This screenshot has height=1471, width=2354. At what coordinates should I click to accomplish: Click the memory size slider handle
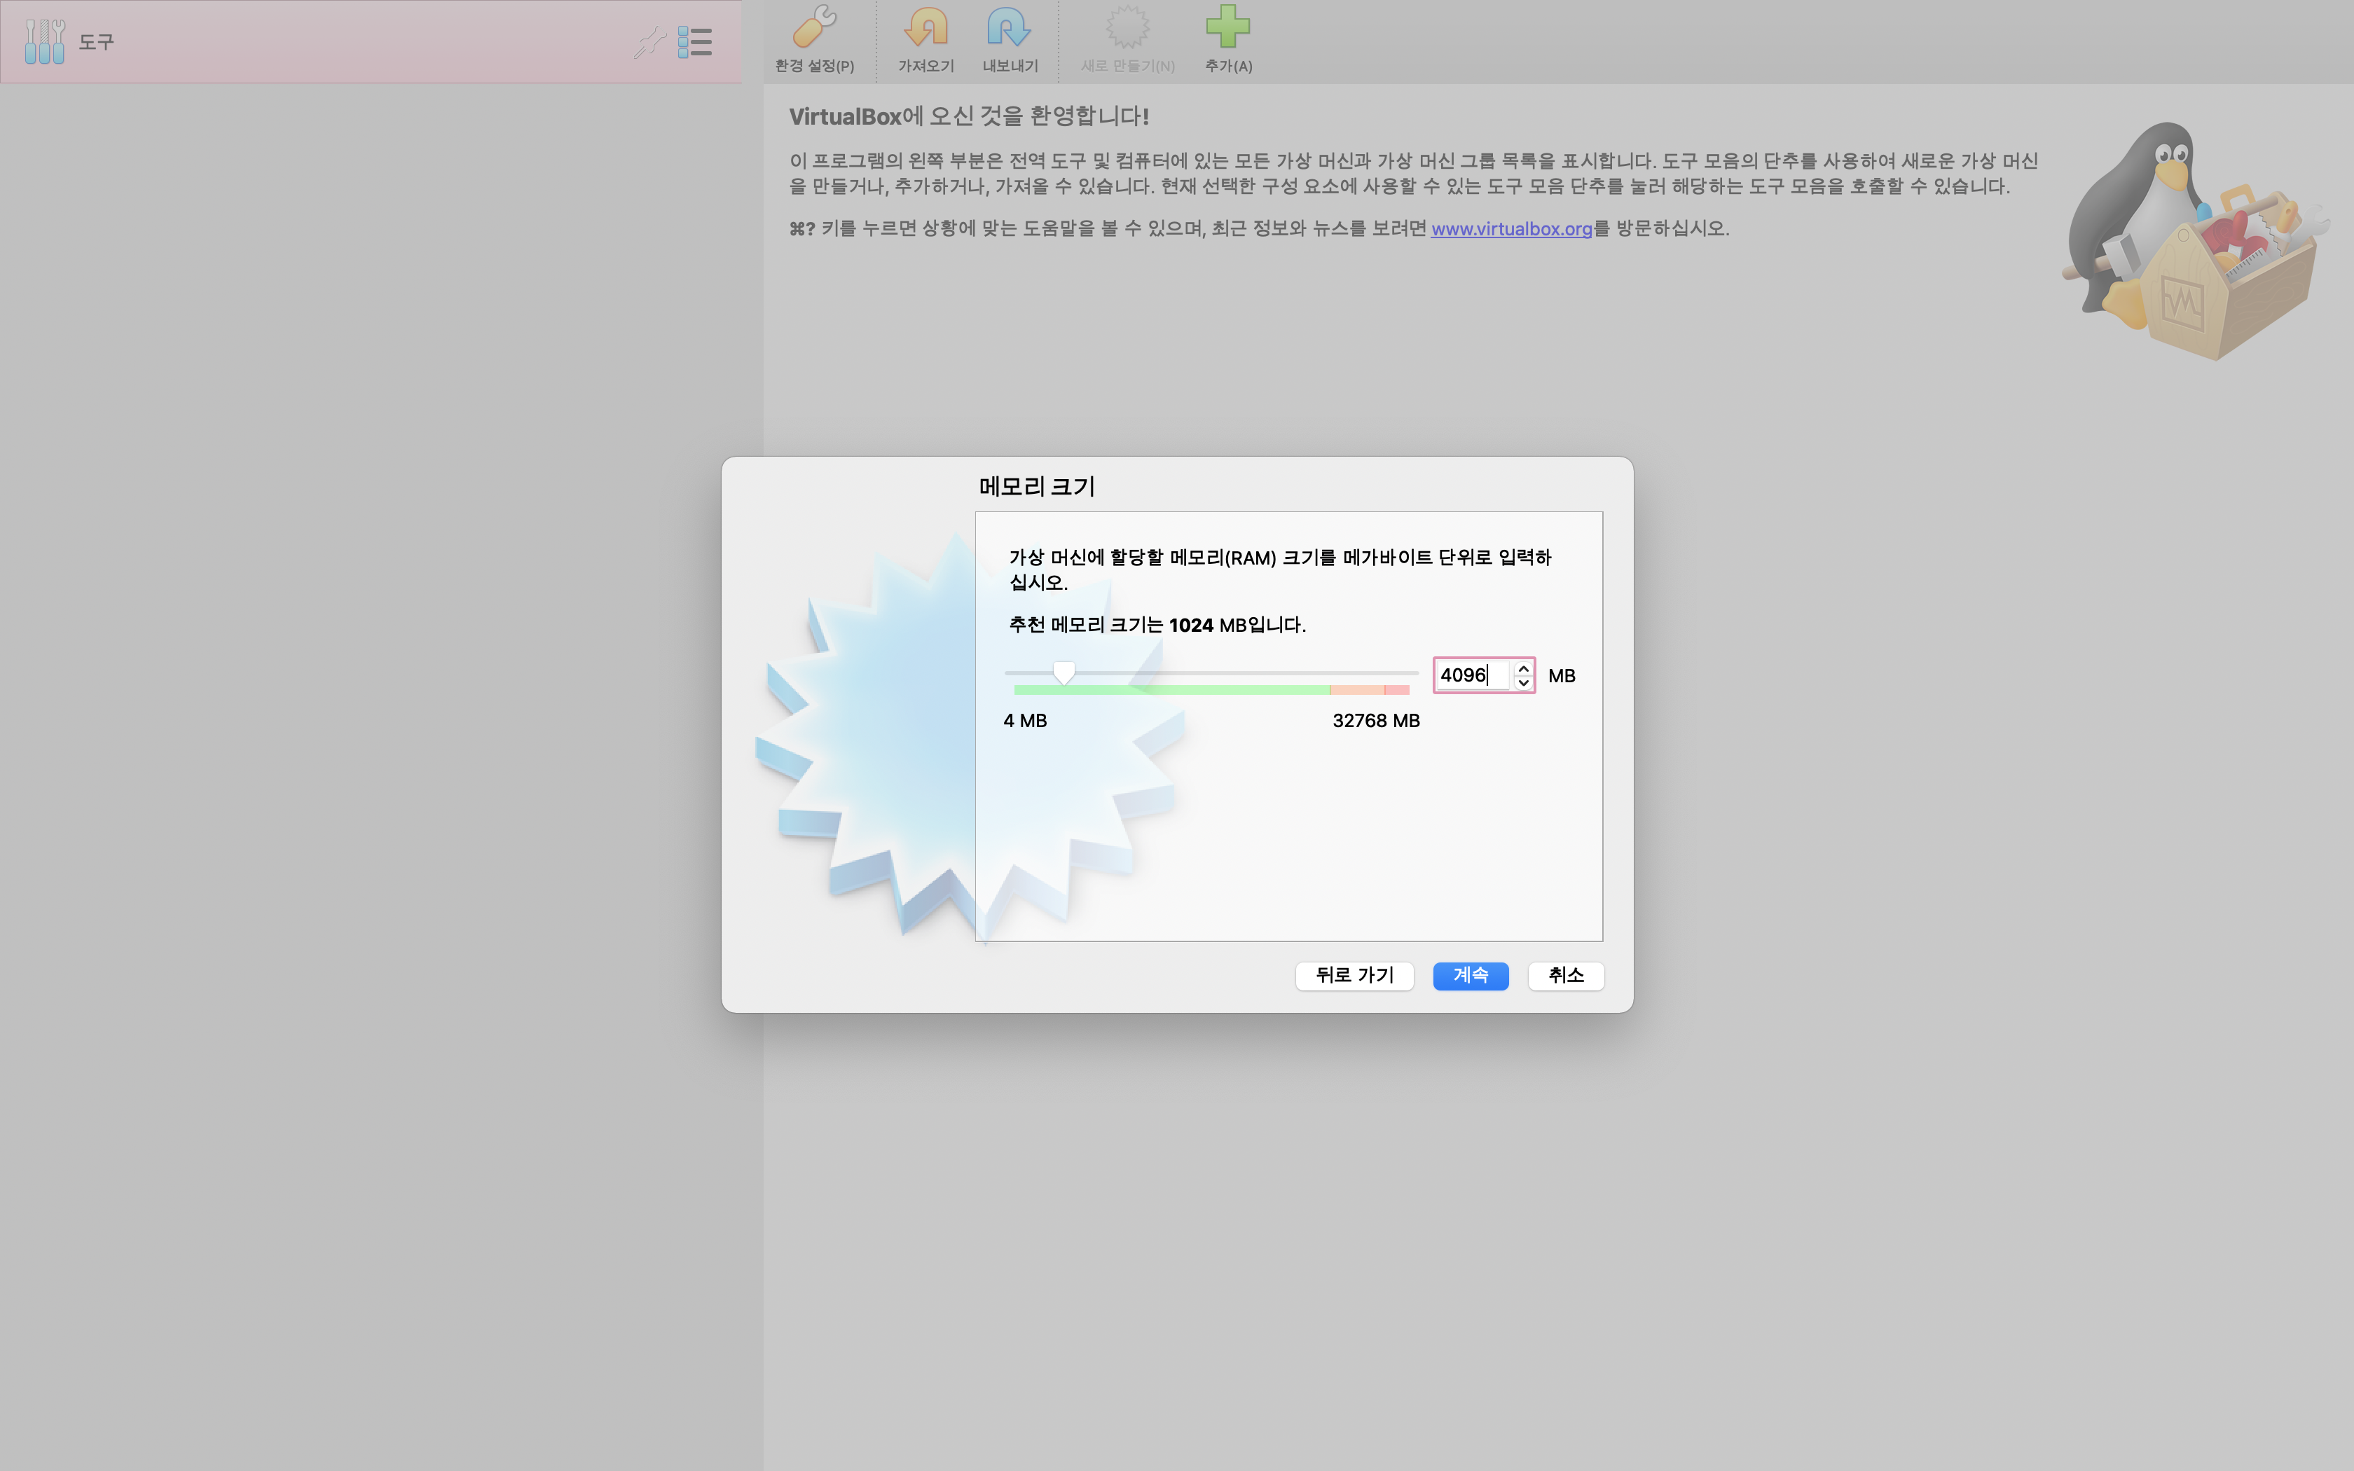pos(1064,672)
